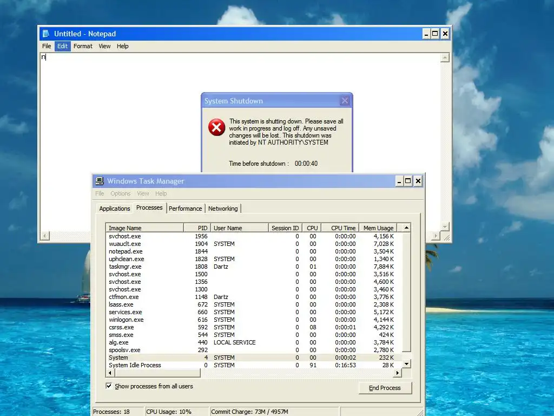Viewport: 554px width, 416px height.
Task: Open Task Manager's View menu
Action: (143, 193)
